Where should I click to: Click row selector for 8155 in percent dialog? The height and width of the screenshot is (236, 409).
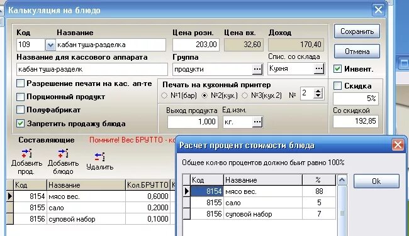tap(186, 203)
